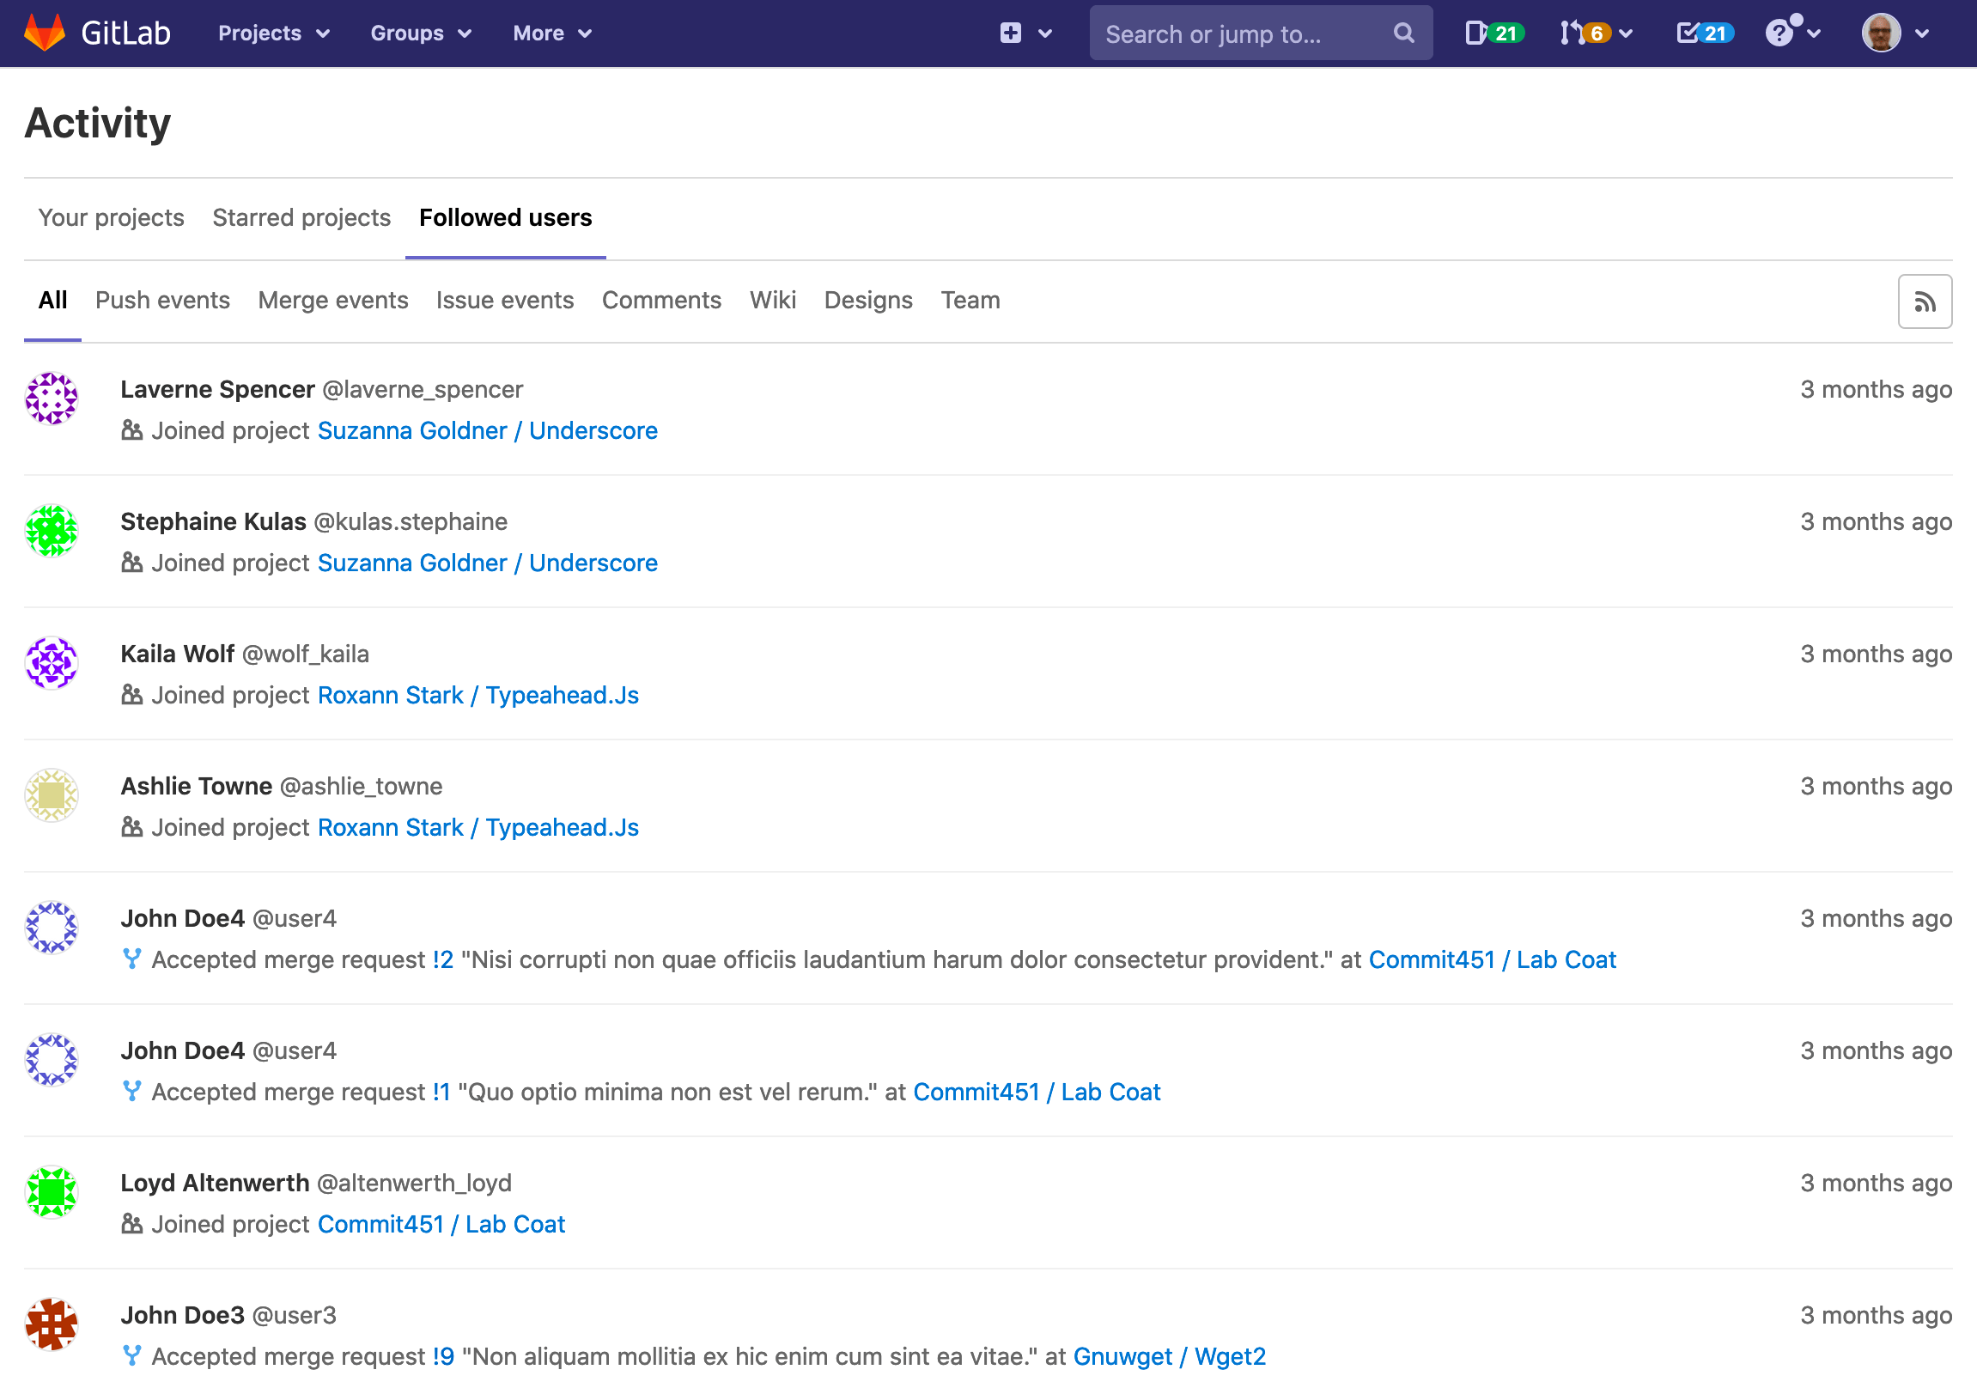Open Laverne Spencer's avatar

click(x=52, y=399)
